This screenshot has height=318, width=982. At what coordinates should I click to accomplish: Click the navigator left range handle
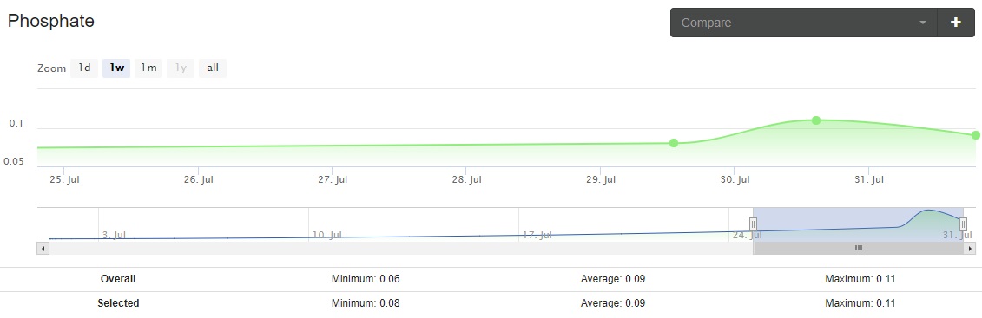tap(754, 224)
